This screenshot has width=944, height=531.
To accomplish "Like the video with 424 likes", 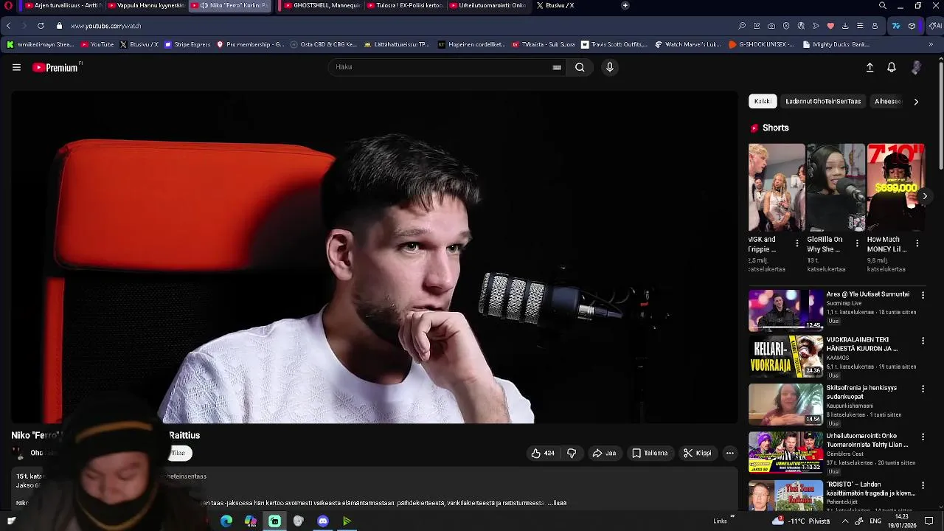I will coord(543,453).
